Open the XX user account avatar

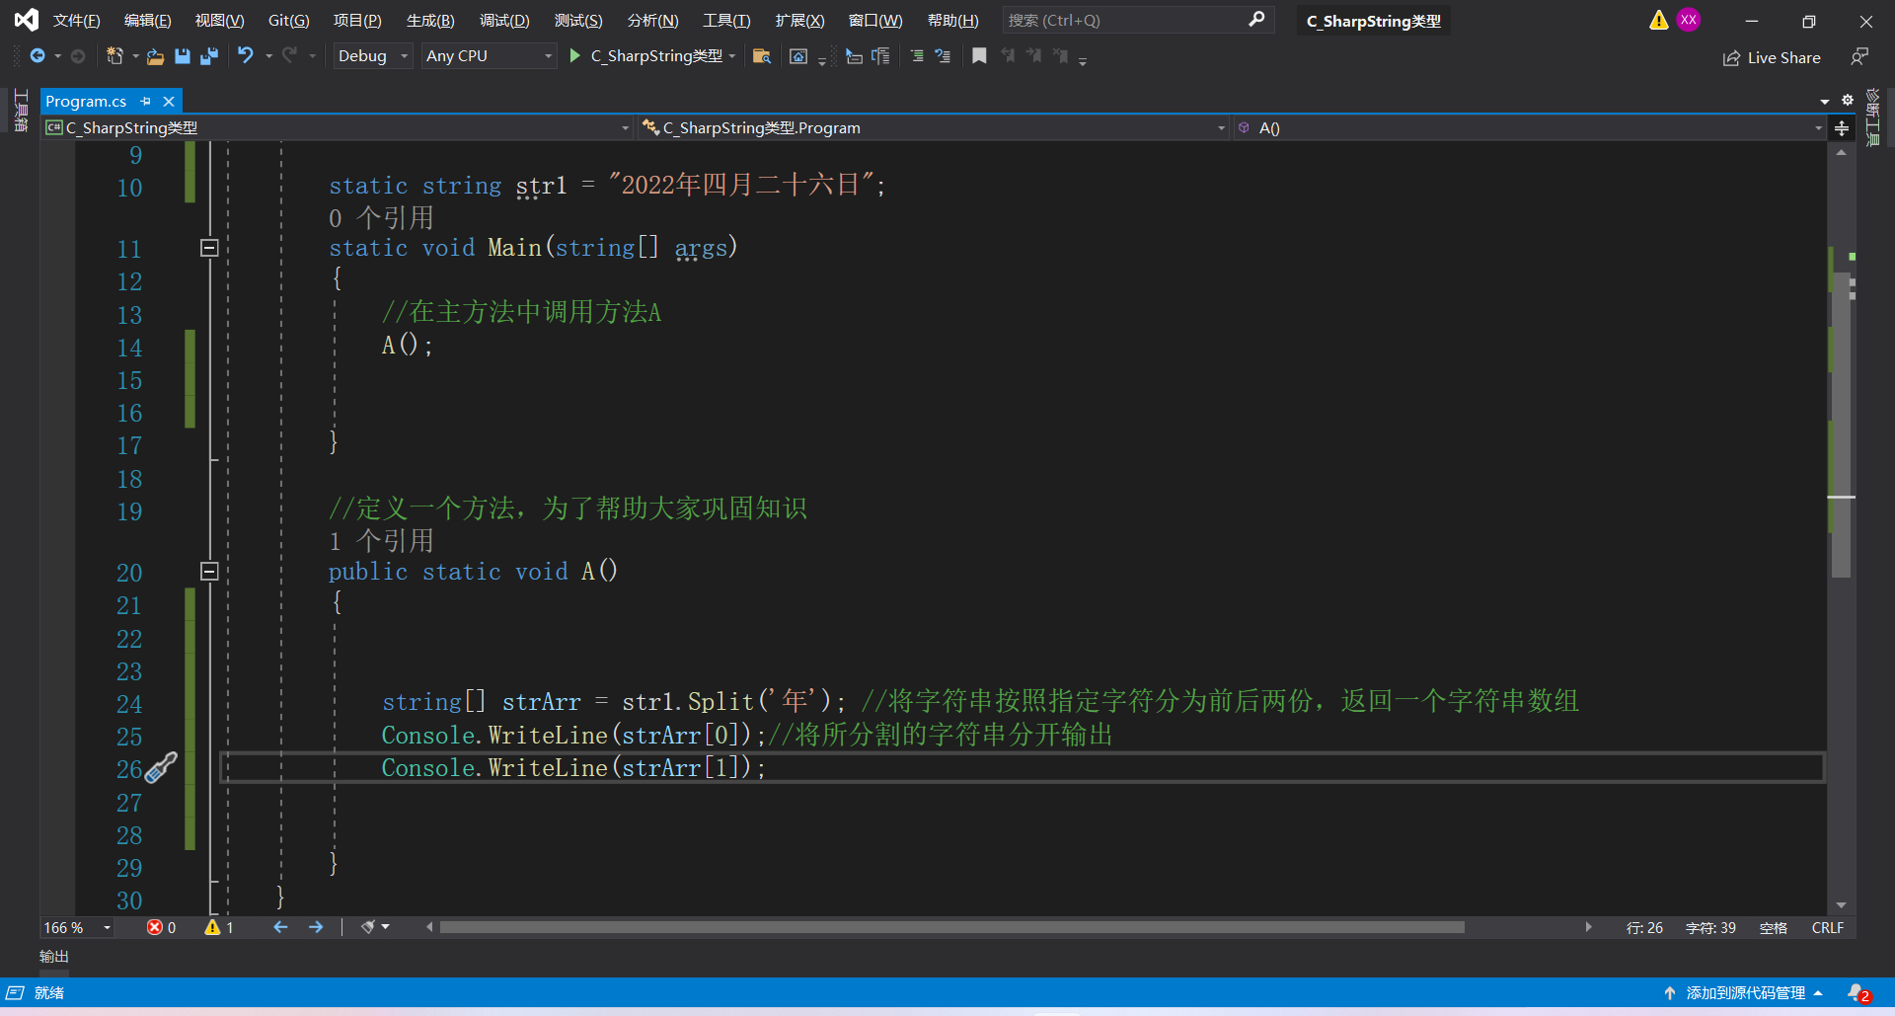coord(1689,20)
